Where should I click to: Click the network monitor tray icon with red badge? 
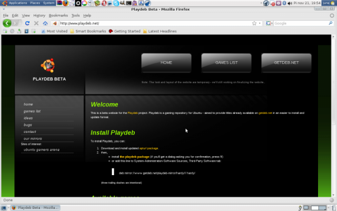point(272,3)
